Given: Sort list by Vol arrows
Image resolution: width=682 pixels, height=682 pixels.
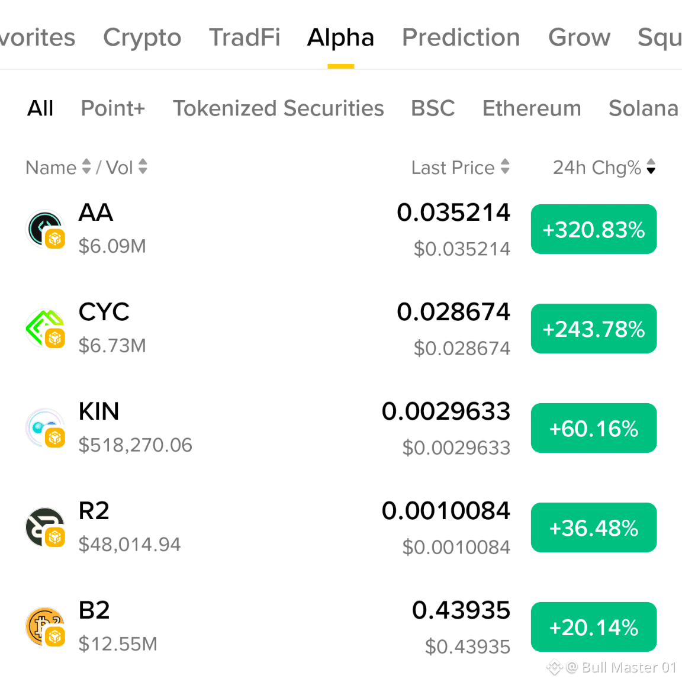Looking at the screenshot, I should click(x=143, y=167).
